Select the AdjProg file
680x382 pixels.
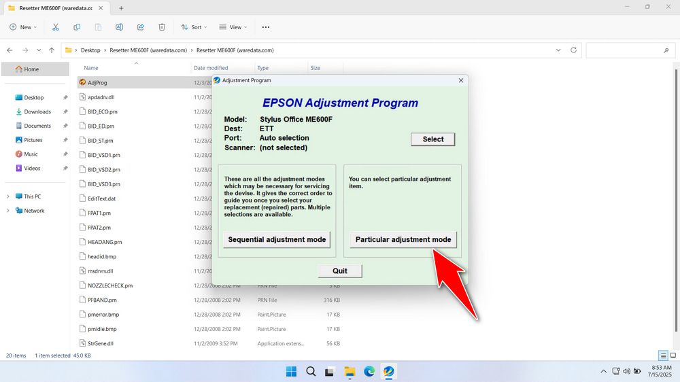point(97,82)
